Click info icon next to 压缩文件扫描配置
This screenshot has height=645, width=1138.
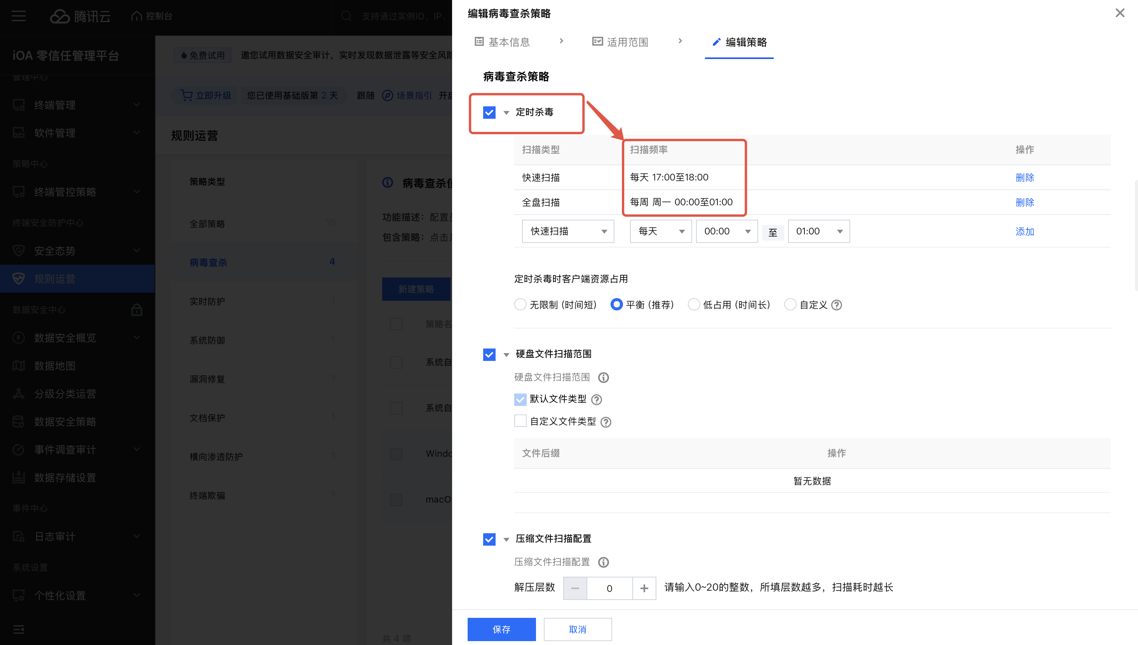(x=603, y=562)
